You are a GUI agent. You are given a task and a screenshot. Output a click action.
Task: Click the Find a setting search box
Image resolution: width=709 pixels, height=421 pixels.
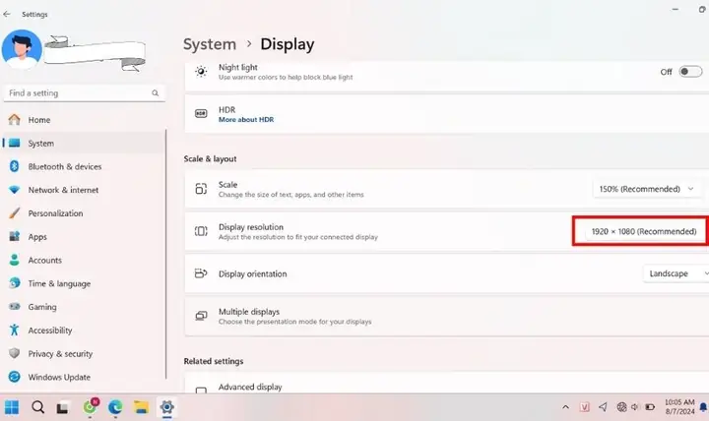[84, 93]
